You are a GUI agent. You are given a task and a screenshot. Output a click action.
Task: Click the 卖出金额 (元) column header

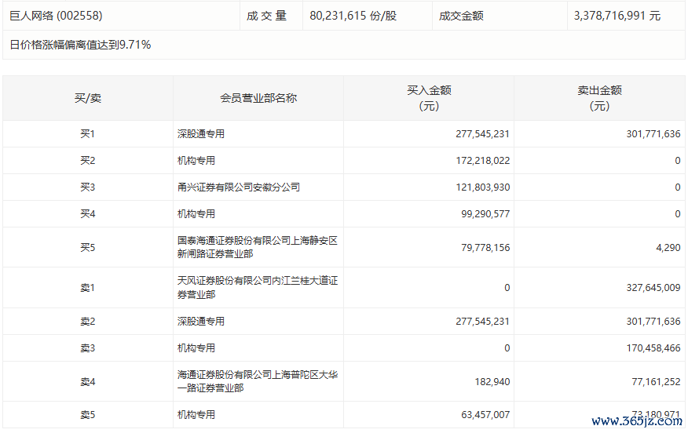[599, 98]
